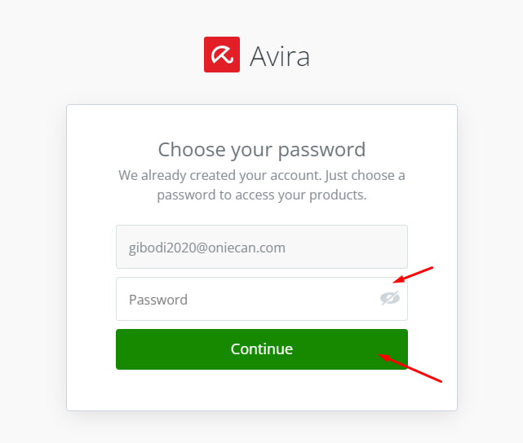Image resolution: width=523 pixels, height=443 pixels.
Task: Click empty white card area below Continue
Action: point(261,391)
